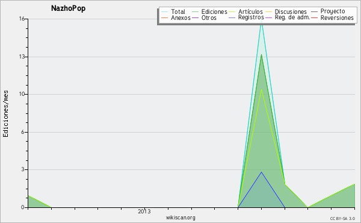Click the blue Registros line swatch
This screenshot has height=223, width=361.
coord(232,17)
